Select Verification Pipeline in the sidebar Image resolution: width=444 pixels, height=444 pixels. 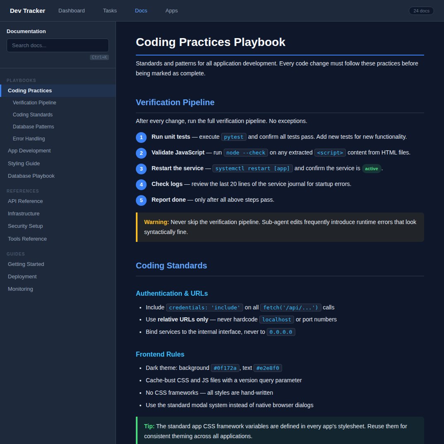coord(34,102)
